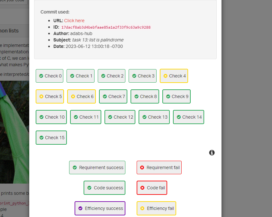The width and height of the screenshot is (272, 217).
Task: Open the Check 7 result
Action: (x=113, y=96)
